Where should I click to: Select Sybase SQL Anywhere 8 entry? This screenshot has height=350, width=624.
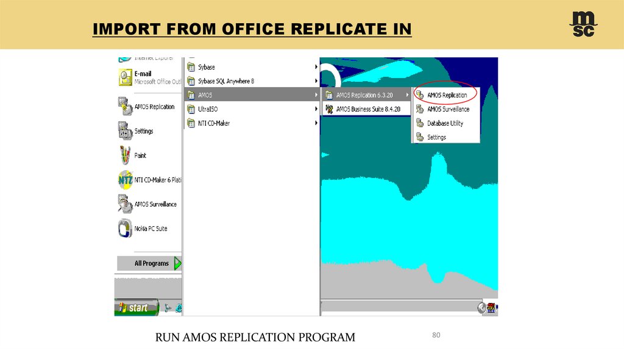pyautogui.click(x=252, y=81)
